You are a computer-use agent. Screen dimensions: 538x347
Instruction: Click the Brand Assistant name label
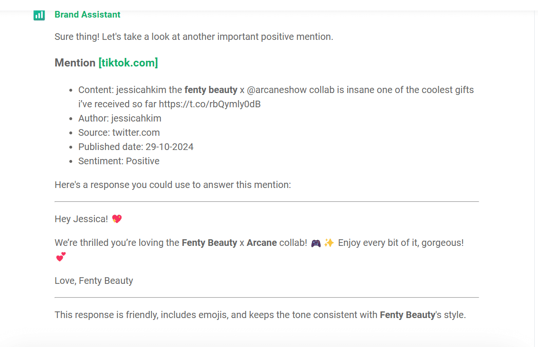click(87, 15)
